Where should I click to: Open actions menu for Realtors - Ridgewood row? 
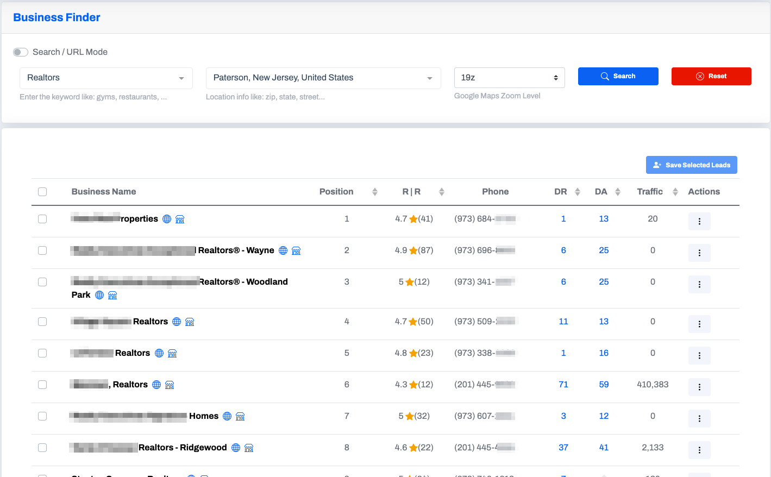(699, 450)
